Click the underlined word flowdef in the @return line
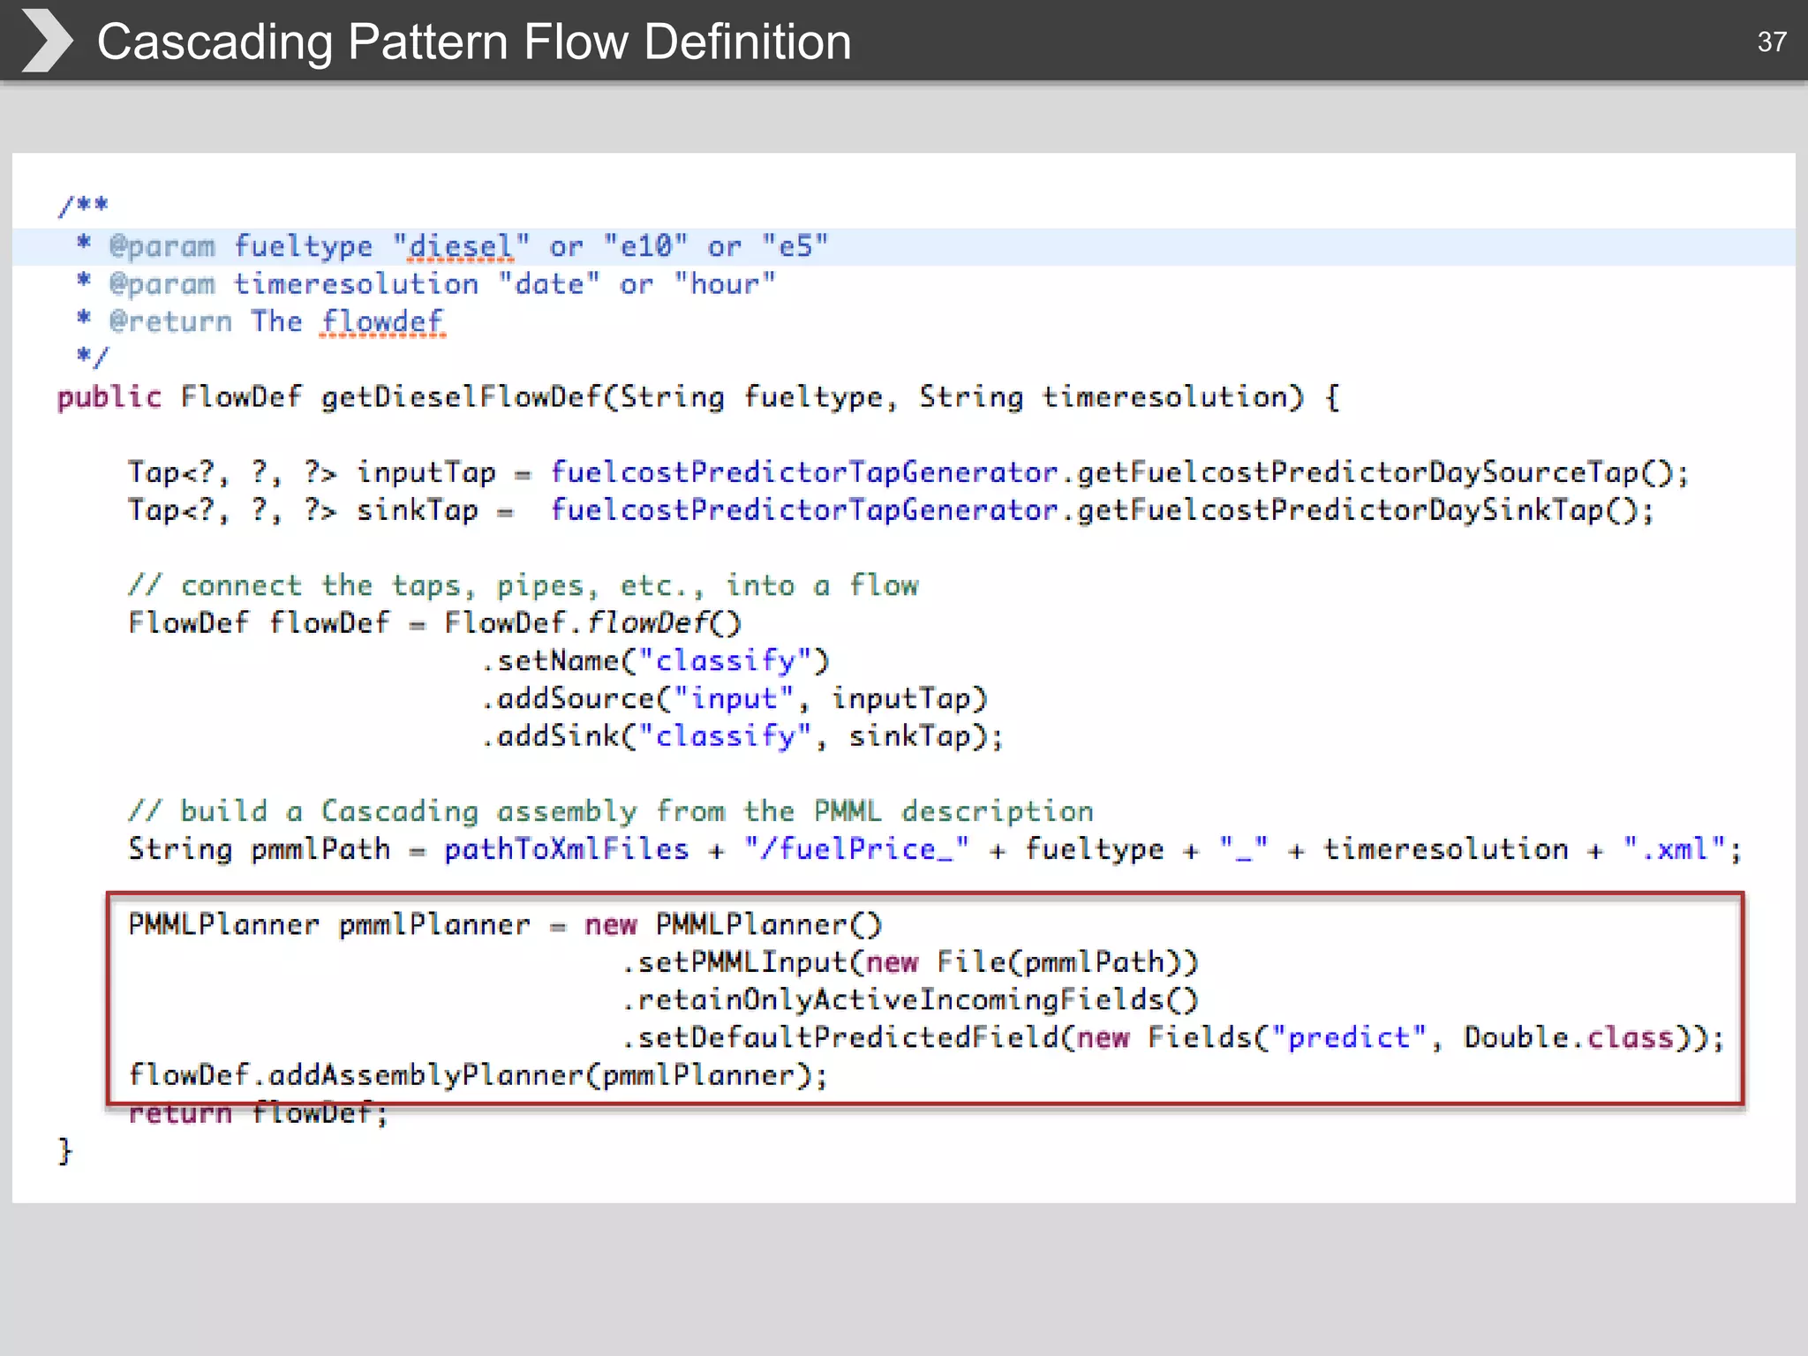This screenshot has height=1356, width=1808. click(x=382, y=321)
